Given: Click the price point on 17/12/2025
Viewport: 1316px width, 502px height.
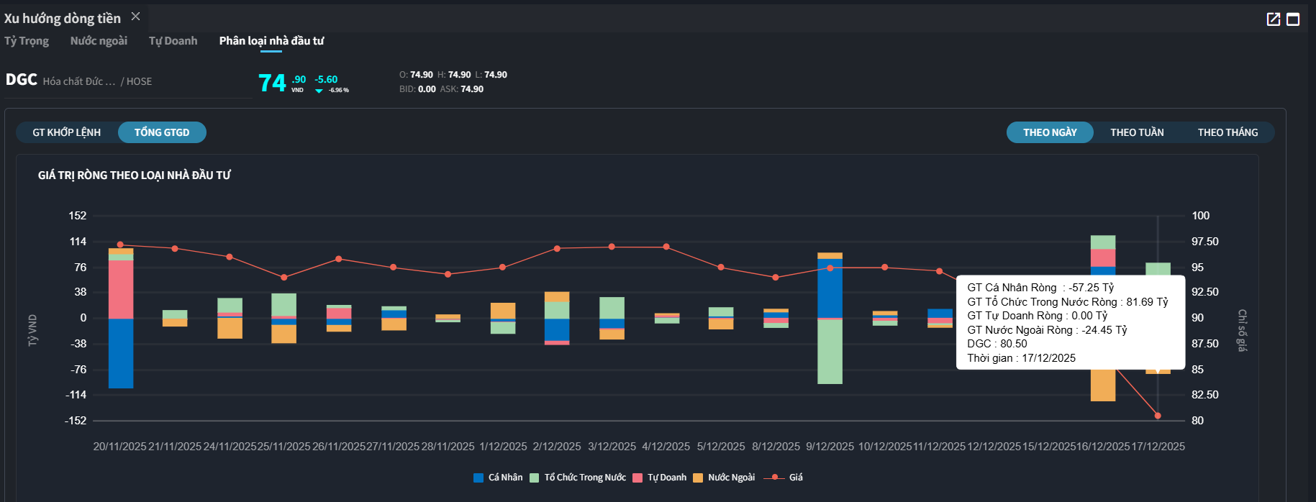Looking at the screenshot, I should pyautogui.click(x=1158, y=416).
